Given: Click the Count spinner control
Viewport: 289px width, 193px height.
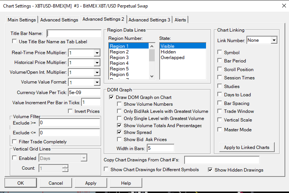Looking at the screenshot, I should [65, 168].
